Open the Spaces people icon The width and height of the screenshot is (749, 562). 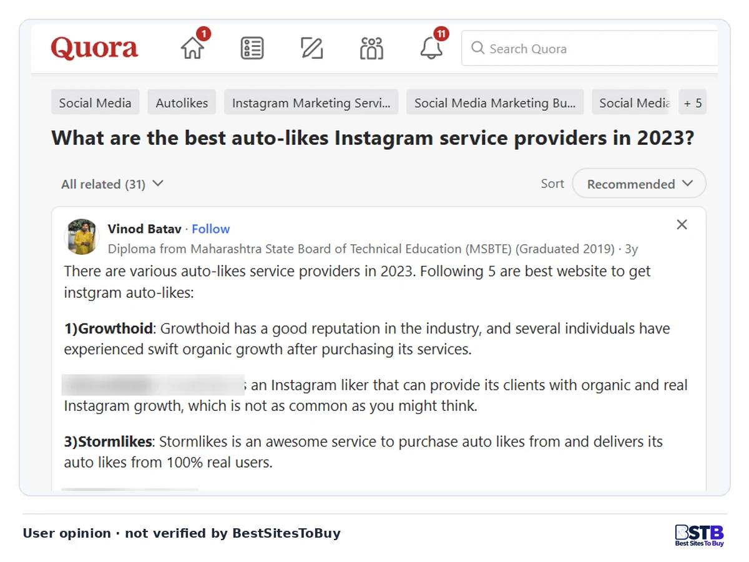pos(371,48)
